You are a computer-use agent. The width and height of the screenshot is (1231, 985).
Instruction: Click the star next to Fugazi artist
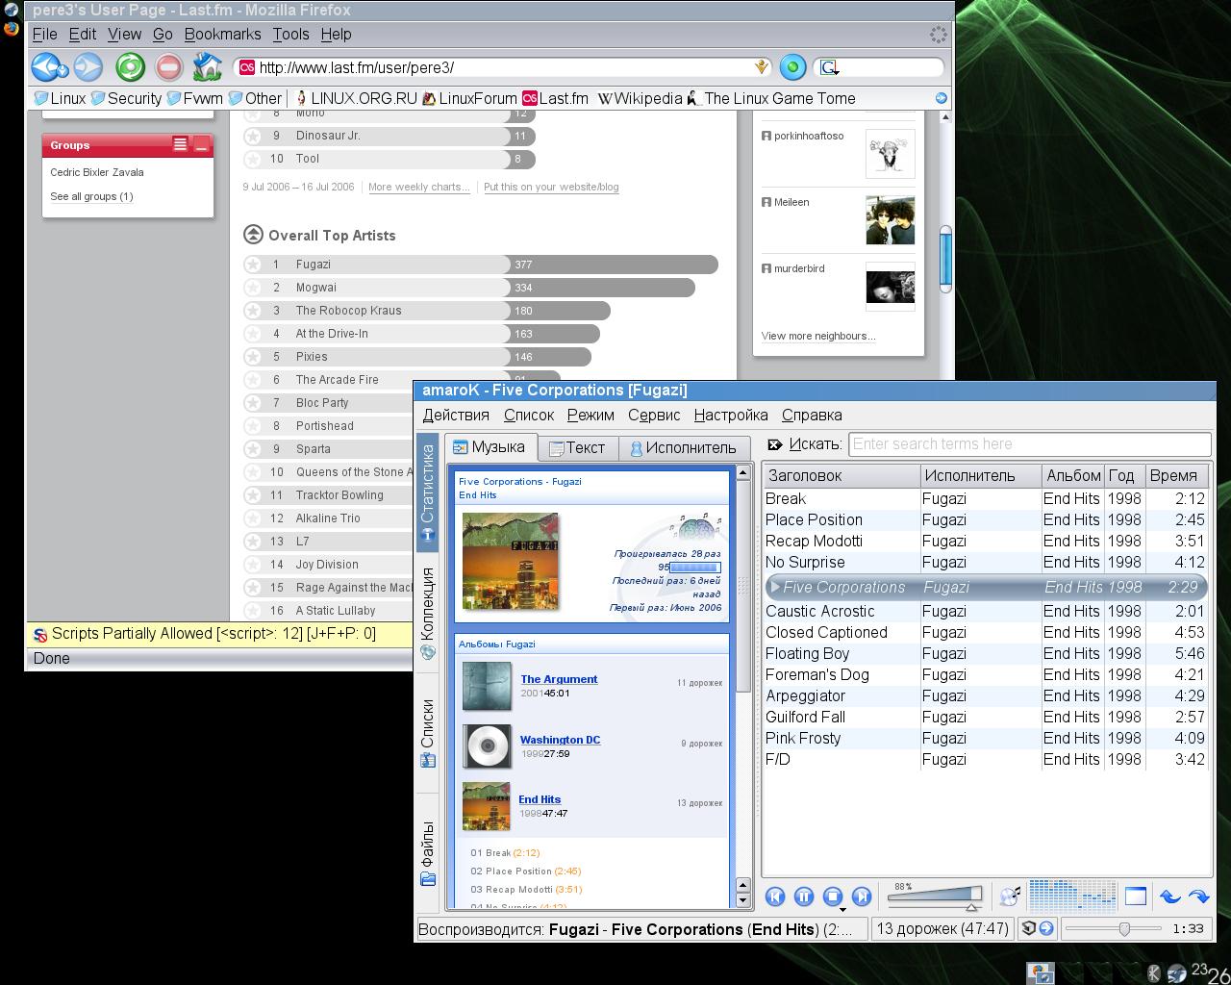pos(253,265)
